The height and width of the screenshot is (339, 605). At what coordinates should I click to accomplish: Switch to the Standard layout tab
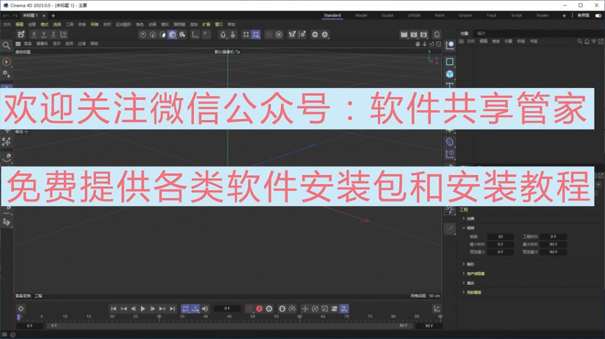[332, 15]
